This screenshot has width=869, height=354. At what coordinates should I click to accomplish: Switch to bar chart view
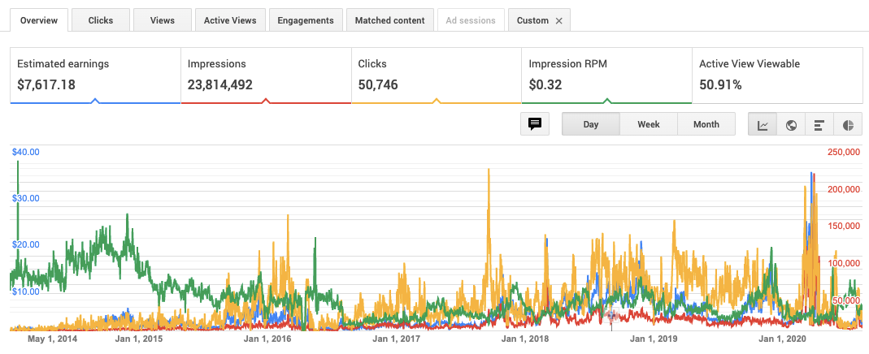click(819, 124)
